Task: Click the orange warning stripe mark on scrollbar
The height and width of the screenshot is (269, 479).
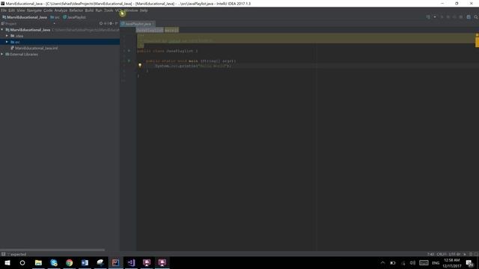Action: [x=477, y=43]
